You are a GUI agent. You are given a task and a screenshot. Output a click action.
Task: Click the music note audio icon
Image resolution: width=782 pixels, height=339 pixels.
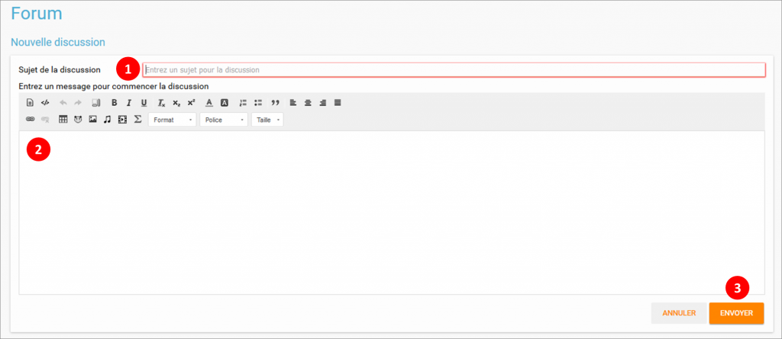point(108,120)
